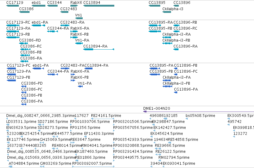Click the RabX6-RB transcript label

click(79, 34)
